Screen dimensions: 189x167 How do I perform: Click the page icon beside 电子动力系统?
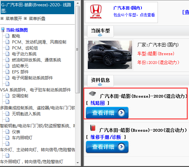[x=8, y=54]
